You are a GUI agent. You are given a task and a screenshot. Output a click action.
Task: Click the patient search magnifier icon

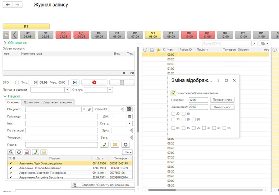point(11,152)
